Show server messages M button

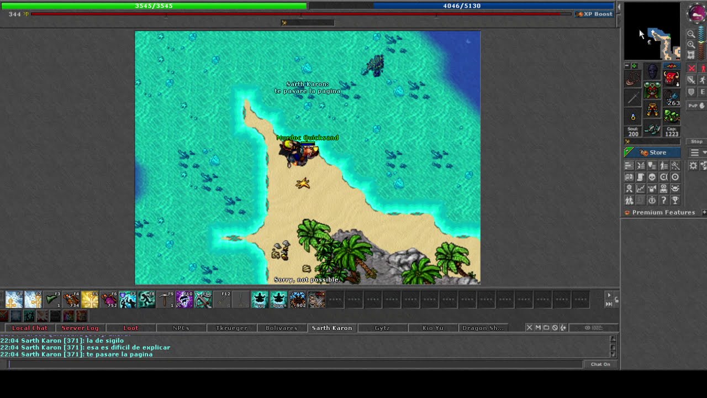point(537,328)
